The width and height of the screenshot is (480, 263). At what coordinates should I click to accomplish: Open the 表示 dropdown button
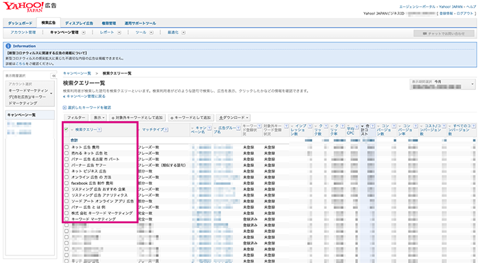pos(99,118)
